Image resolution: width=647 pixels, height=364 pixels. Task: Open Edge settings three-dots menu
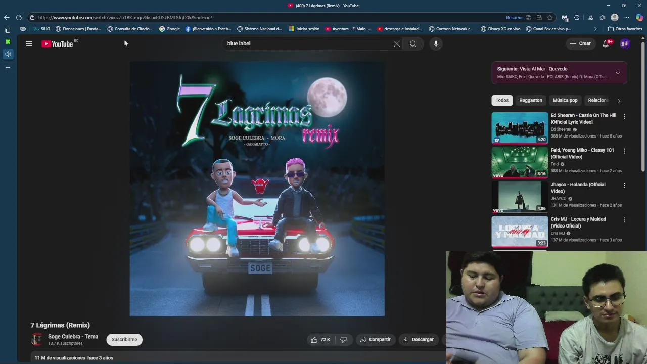[x=627, y=18]
